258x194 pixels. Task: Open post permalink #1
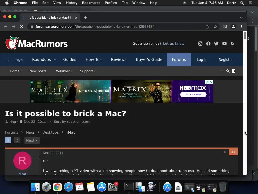point(233,152)
